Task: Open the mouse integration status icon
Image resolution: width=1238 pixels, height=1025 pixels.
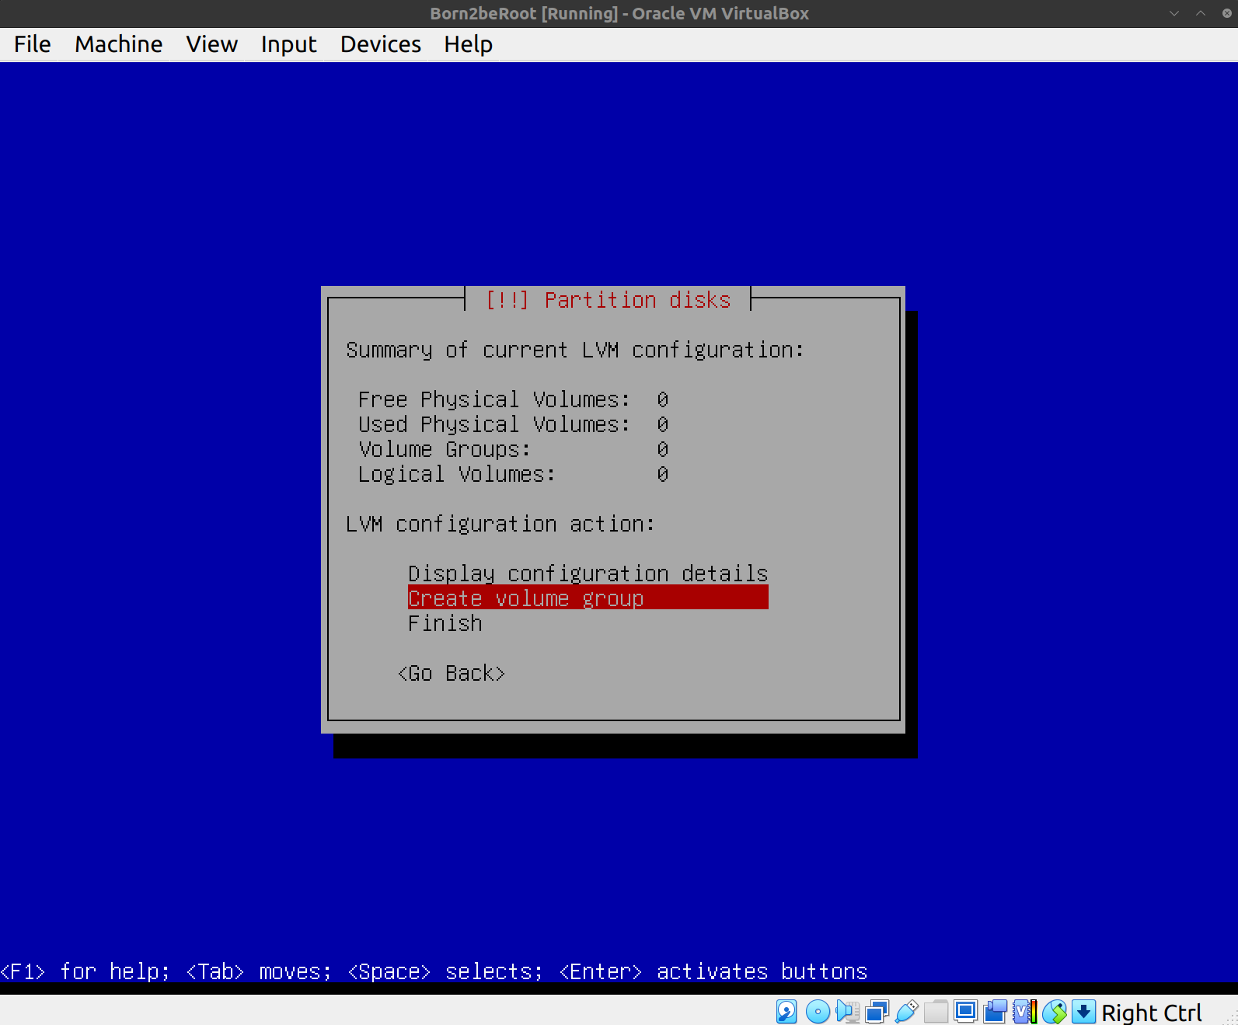Action: [x=1055, y=1012]
